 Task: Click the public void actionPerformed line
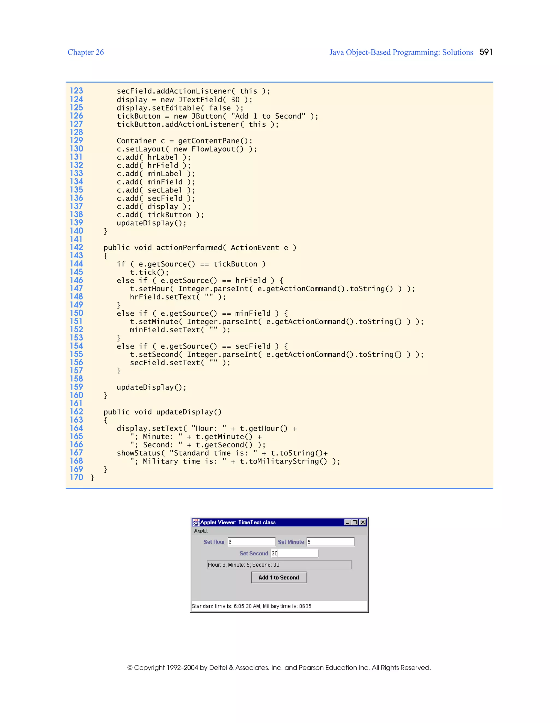pyautogui.click(x=200, y=248)
